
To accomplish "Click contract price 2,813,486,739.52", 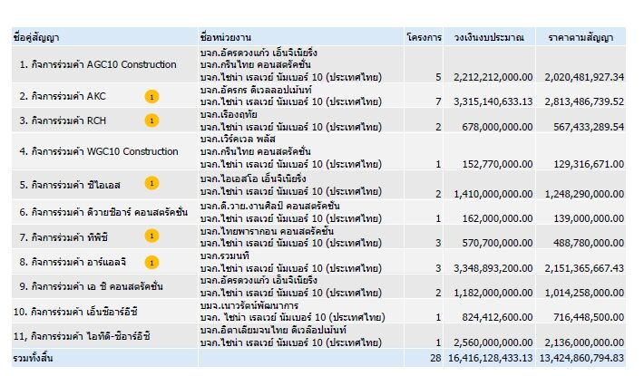I will [x=584, y=101].
